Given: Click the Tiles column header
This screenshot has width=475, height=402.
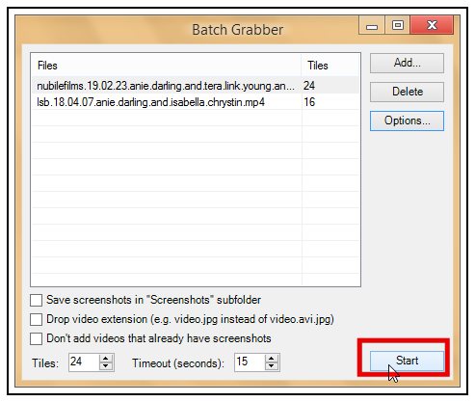Looking at the screenshot, I should 330,66.
